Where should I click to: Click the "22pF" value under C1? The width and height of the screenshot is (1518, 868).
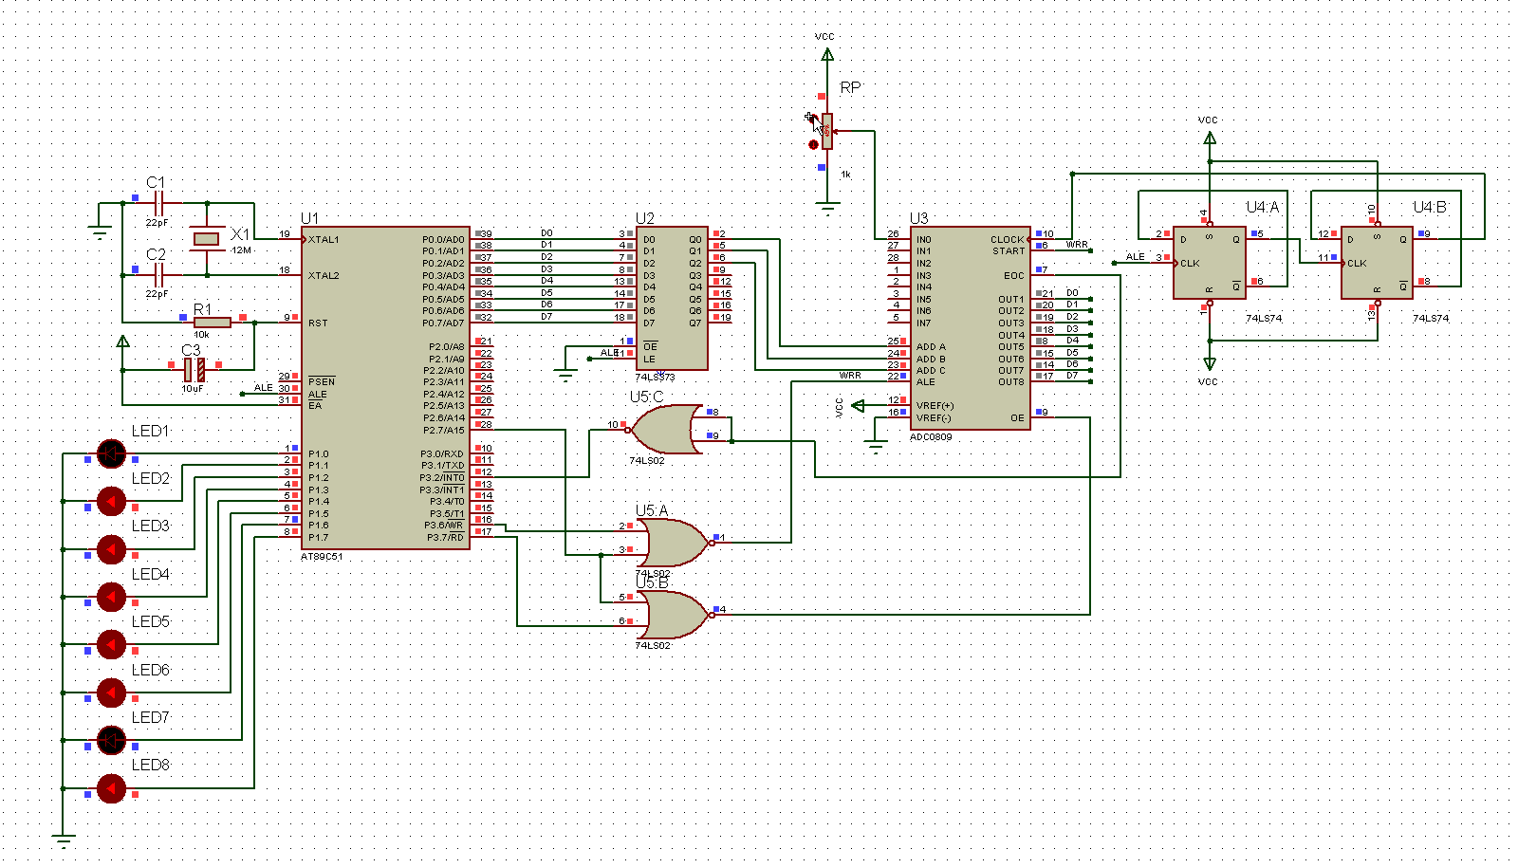157,223
